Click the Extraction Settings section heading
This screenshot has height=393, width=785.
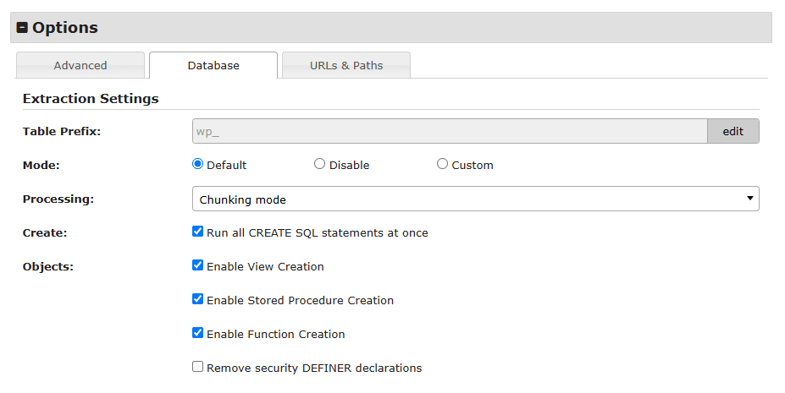click(91, 99)
